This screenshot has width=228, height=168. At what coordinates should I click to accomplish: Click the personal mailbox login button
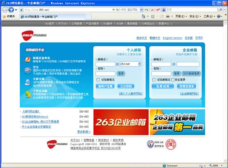[121, 73]
